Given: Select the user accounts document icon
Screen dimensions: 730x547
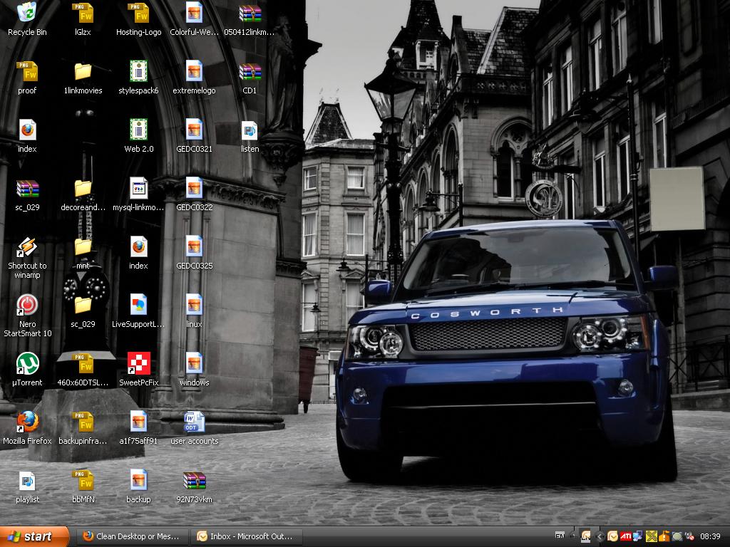Looking at the screenshot, I should coord(194,422).
